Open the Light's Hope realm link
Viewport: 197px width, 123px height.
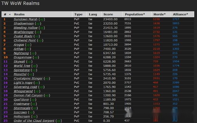(x=23, y=83)
